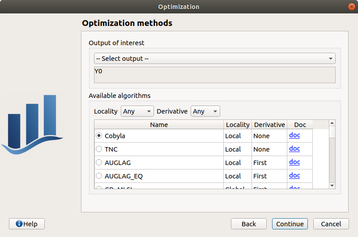Open the doc link for AUGLAG_EQ
Viewport: 358px width, 237px height.
click(294, 176)
